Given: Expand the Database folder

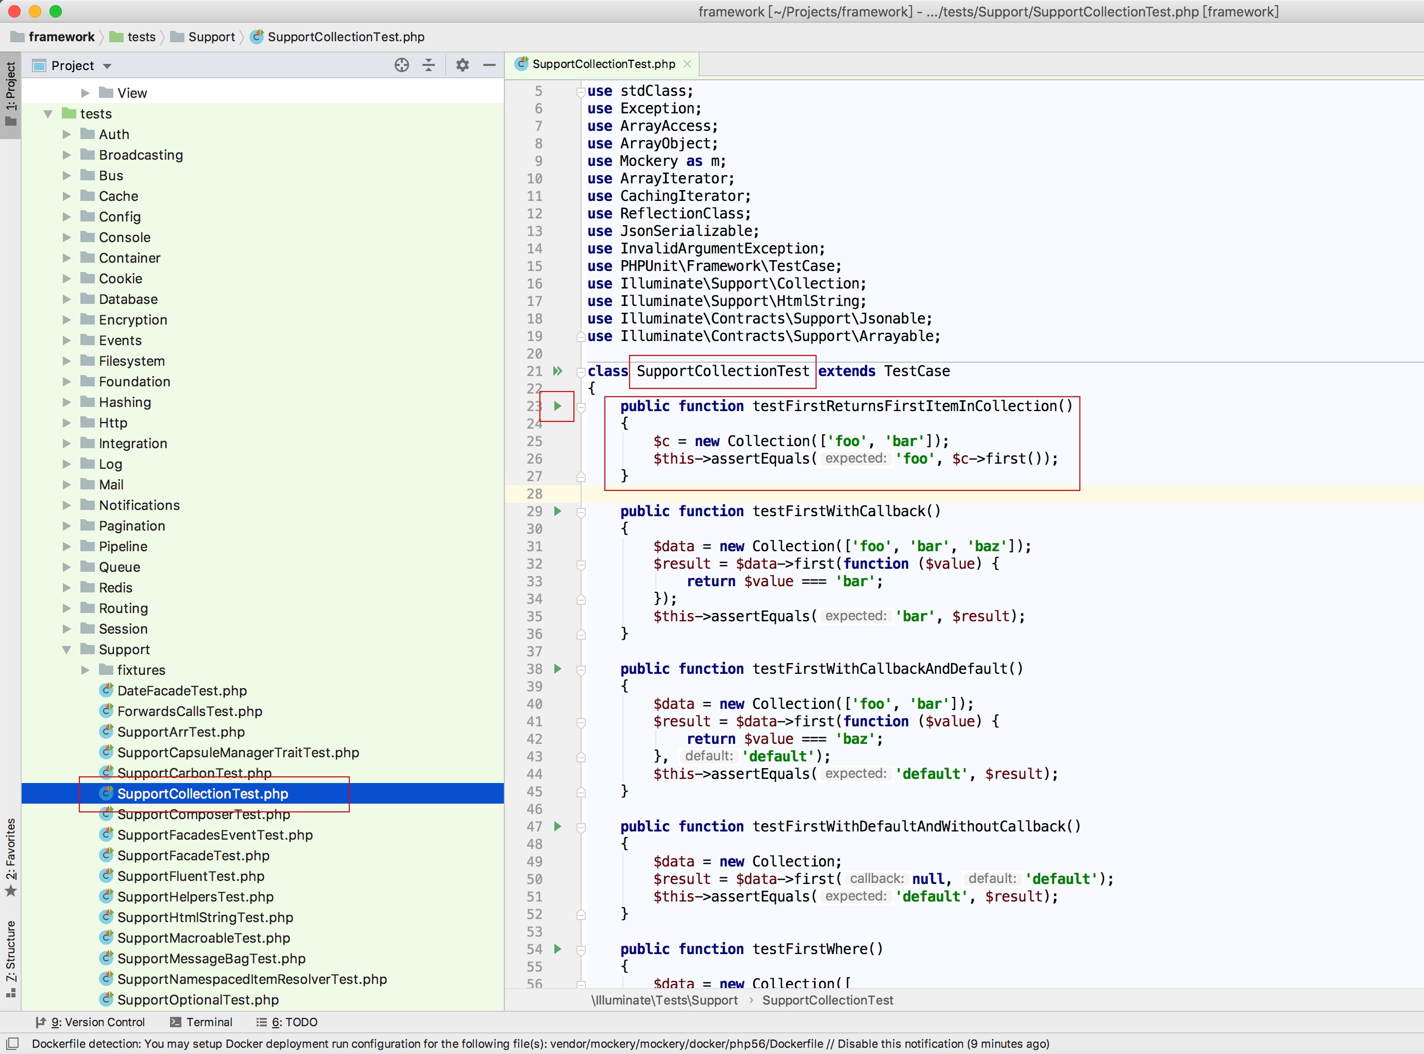Looking at the screenshot, I should click(x=66, y=299).
